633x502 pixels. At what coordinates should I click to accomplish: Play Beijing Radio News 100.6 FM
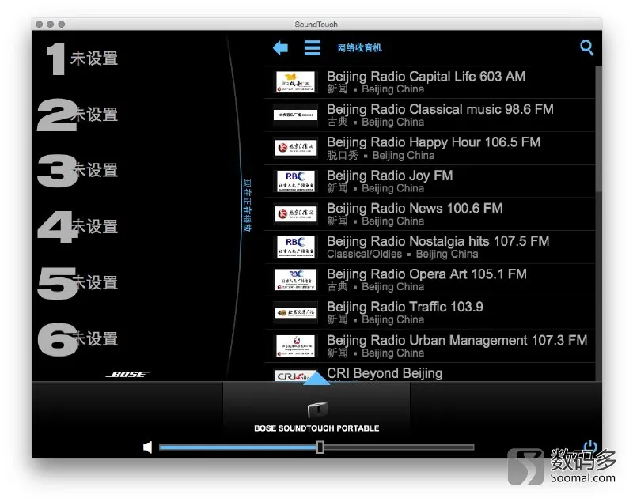[x=430, y=214]
